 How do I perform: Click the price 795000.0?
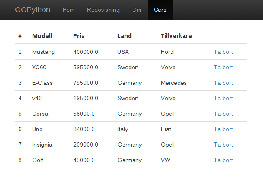click(x=86, y=83)
